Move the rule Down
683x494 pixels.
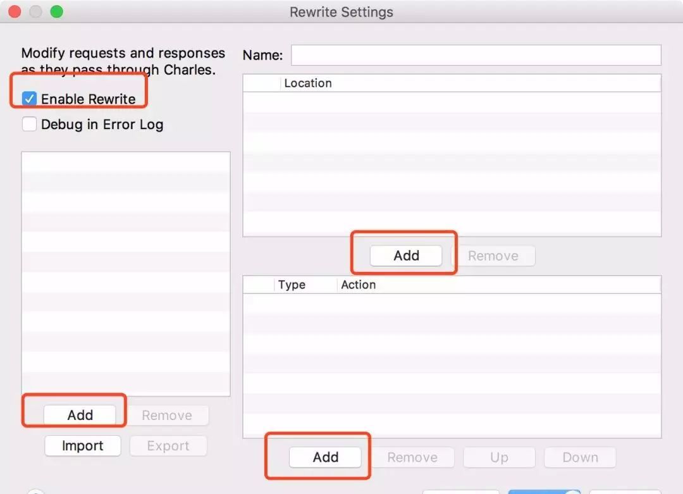tap(580, 457)
